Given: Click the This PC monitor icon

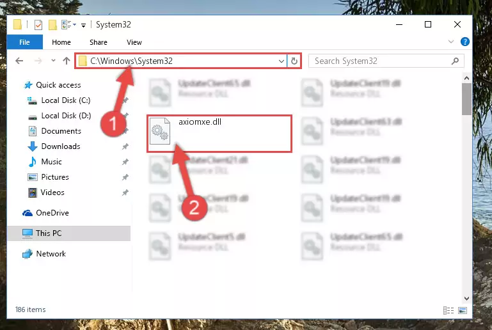Looking at the screenshot, I should coord(28,233).
